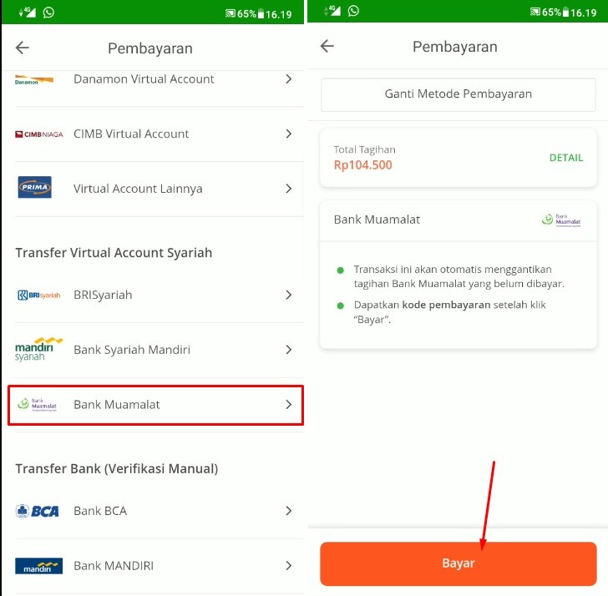Tap the blue Mandiri bank logo
Viewport: 608px width, 596px height.
tap(38, 566)
